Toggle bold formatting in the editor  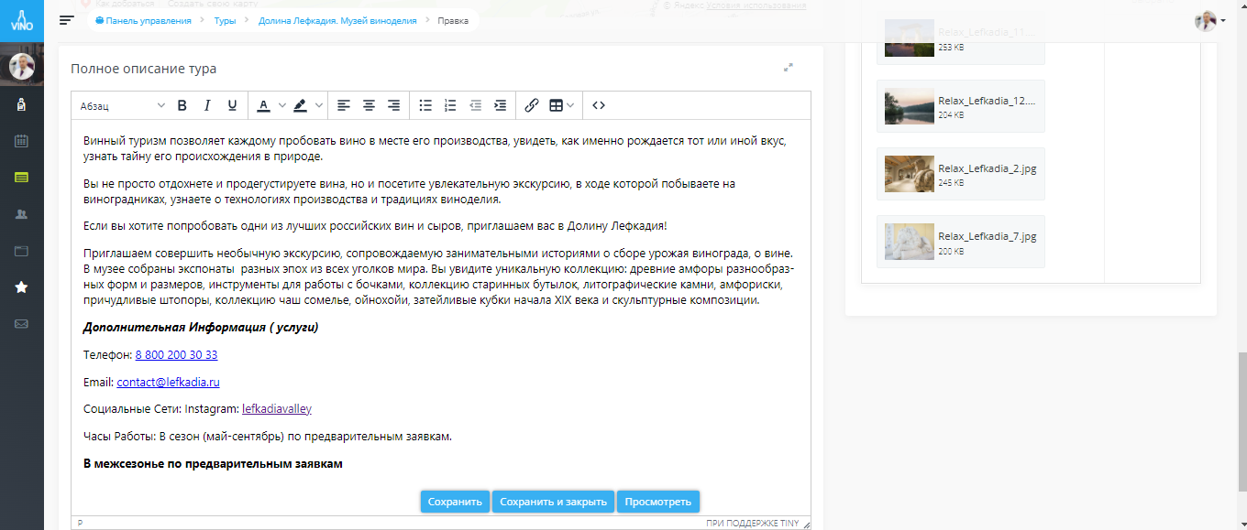pyautogui.click(x=182, y=105)
